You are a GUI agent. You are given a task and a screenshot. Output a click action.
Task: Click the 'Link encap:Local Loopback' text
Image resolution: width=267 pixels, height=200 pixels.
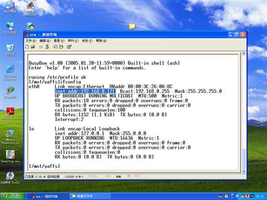click(87, 129)
